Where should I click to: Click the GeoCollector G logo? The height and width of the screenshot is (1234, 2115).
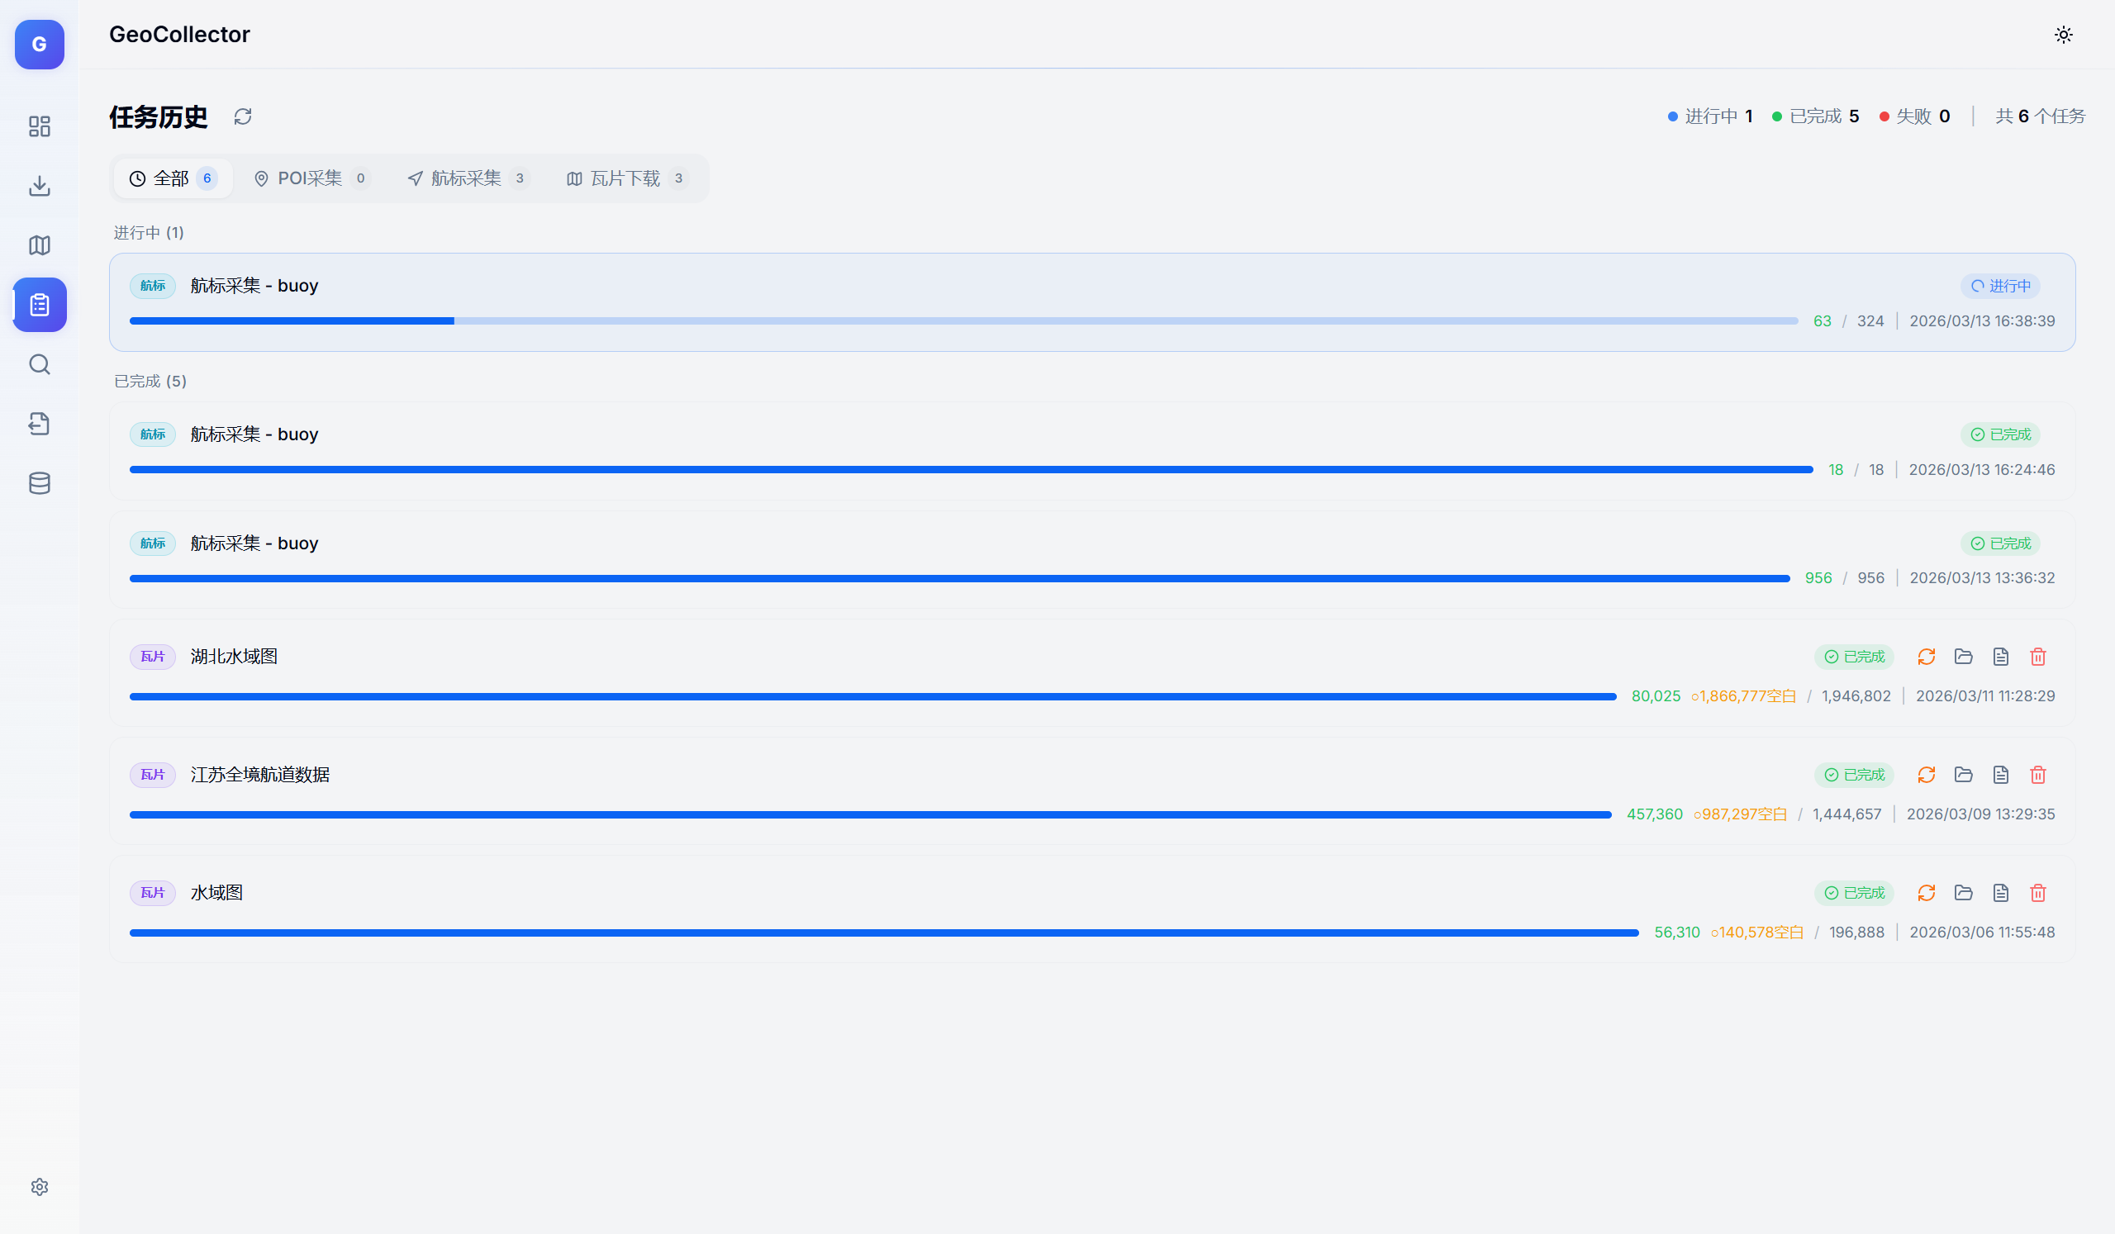tap(40, 45)
